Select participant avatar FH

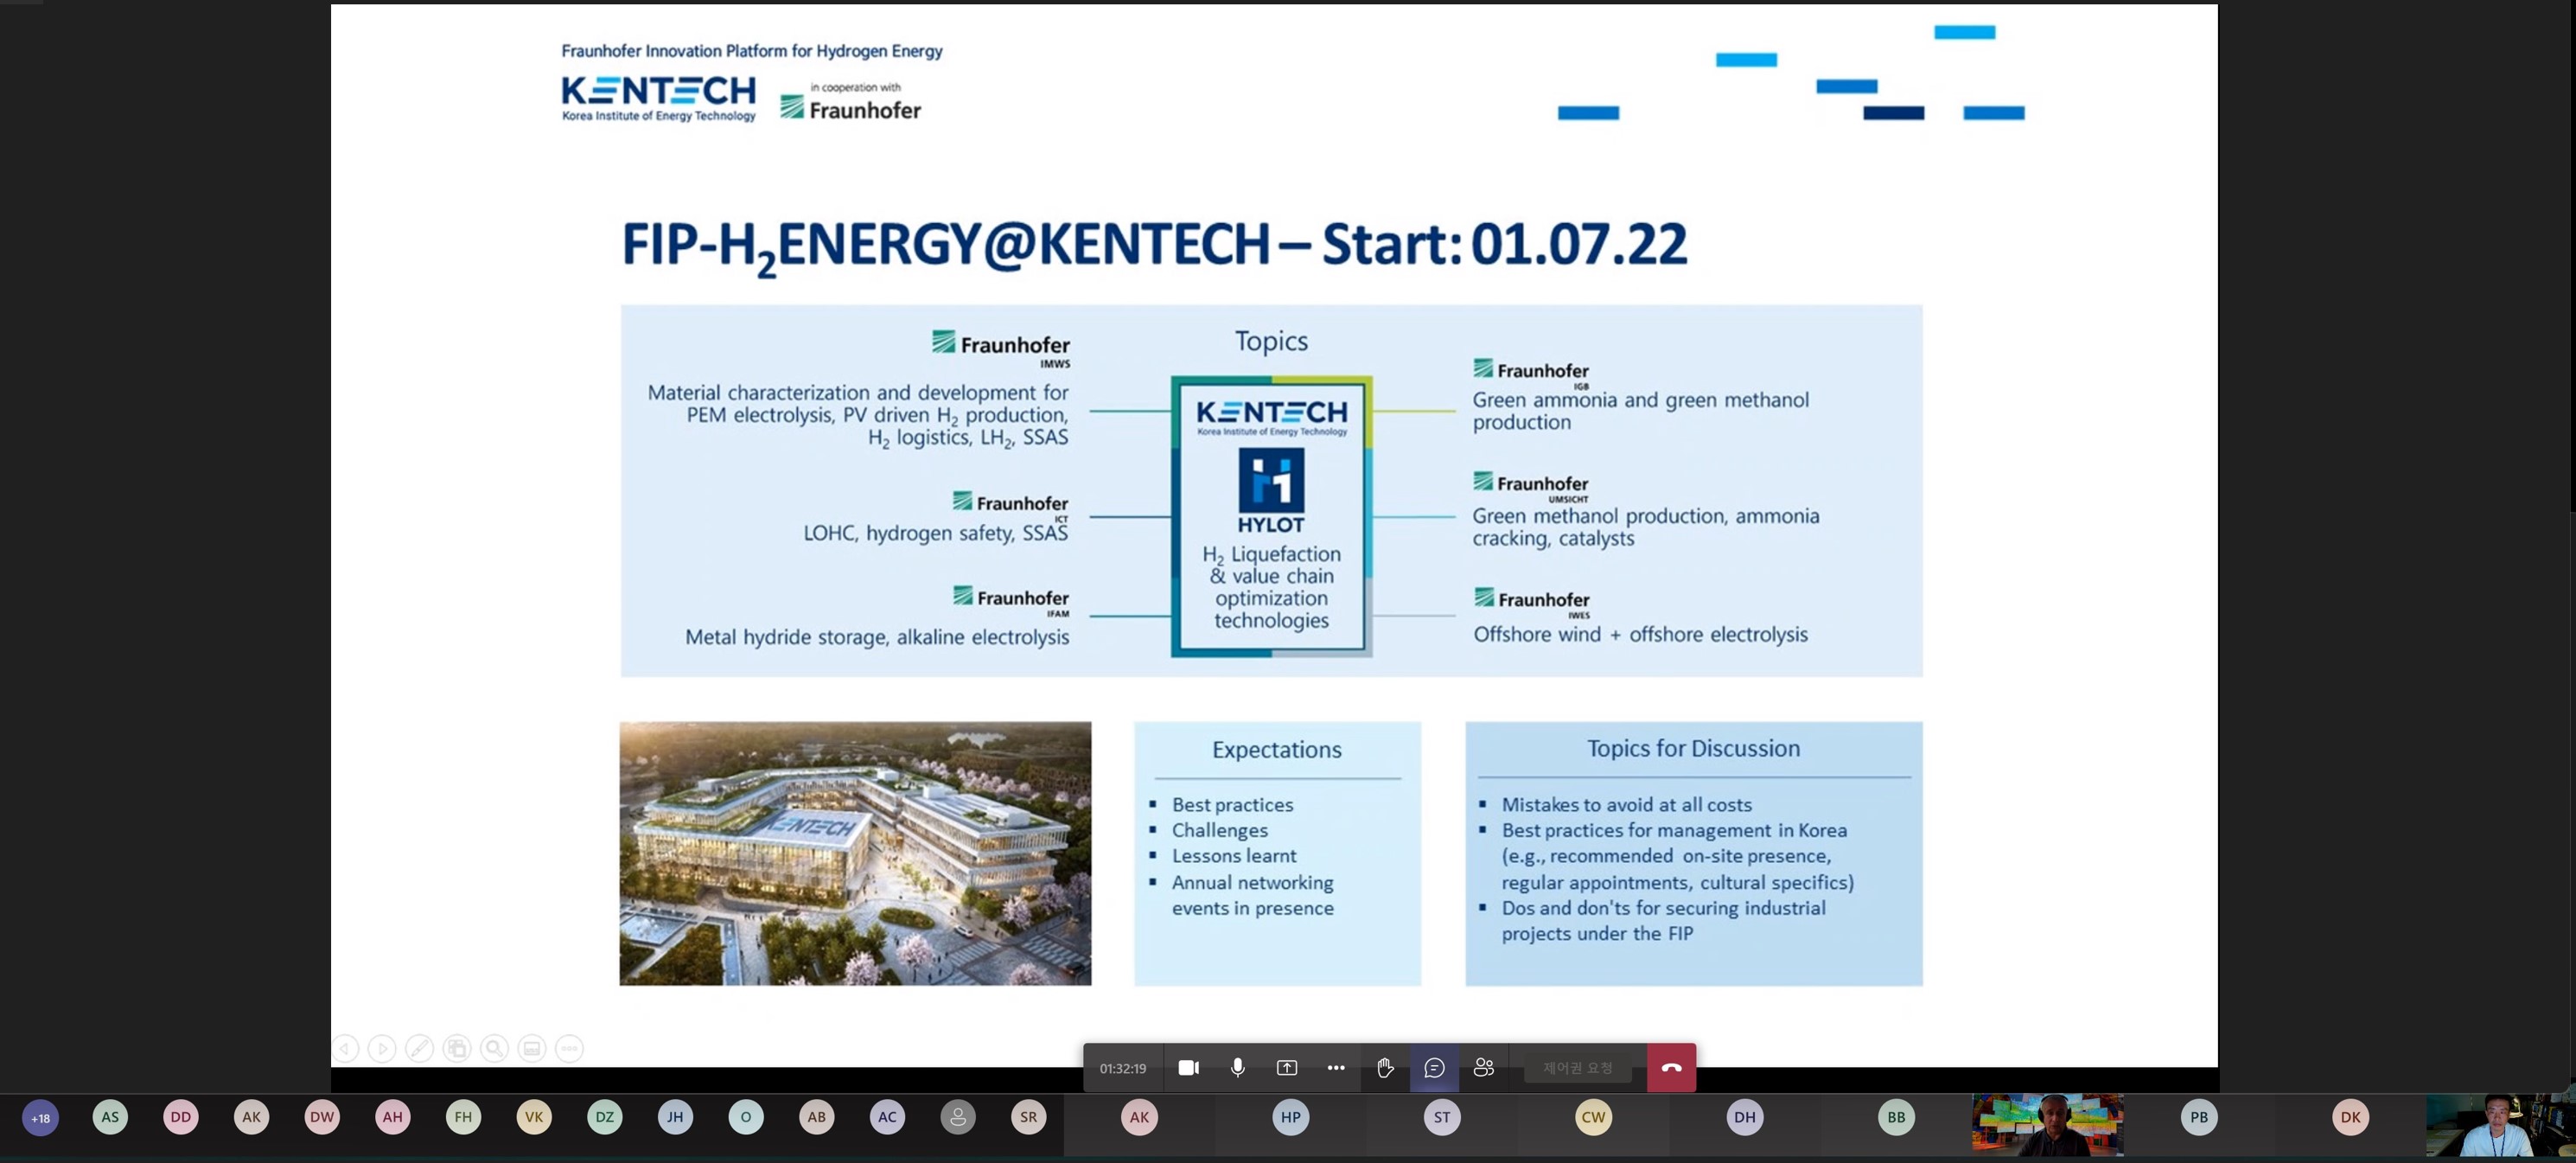coord(463,1117)
